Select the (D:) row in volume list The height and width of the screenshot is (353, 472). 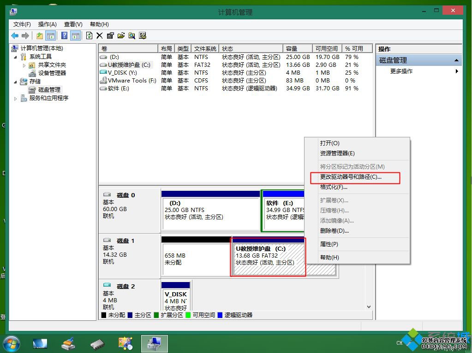pos(235,57)
